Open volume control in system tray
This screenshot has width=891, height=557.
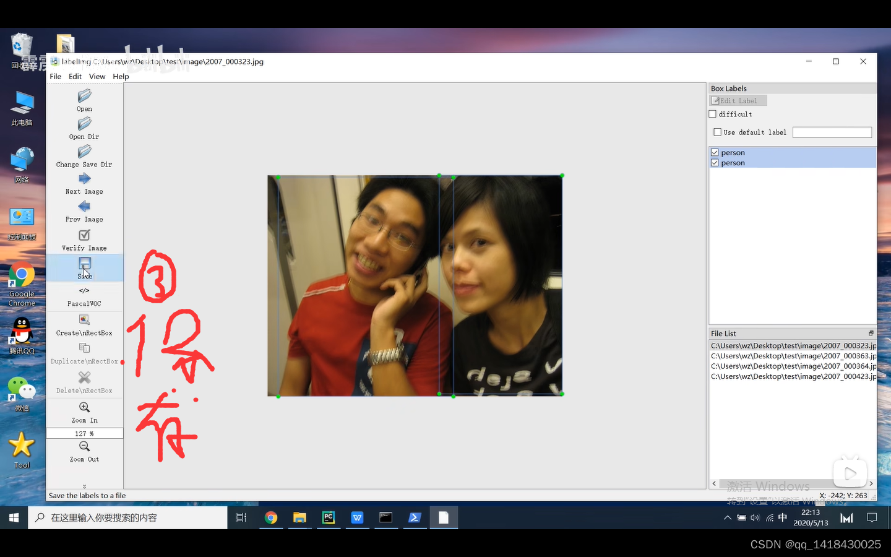pyautogui.click(x=755, y=518)
